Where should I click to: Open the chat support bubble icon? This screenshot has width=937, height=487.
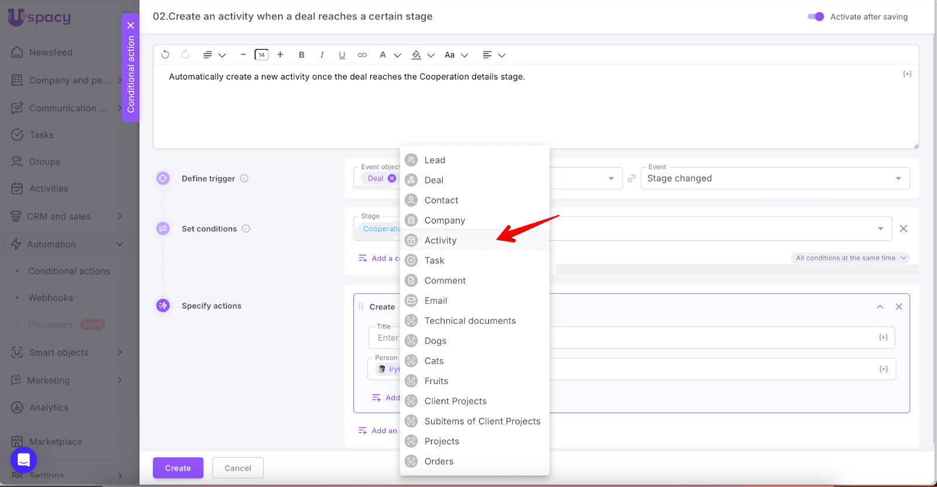point(23,460)
